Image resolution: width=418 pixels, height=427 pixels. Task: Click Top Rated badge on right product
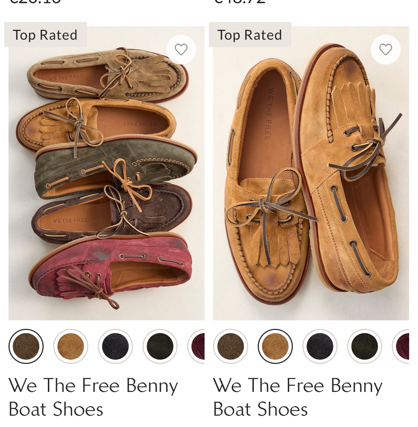tap(250, 35)
